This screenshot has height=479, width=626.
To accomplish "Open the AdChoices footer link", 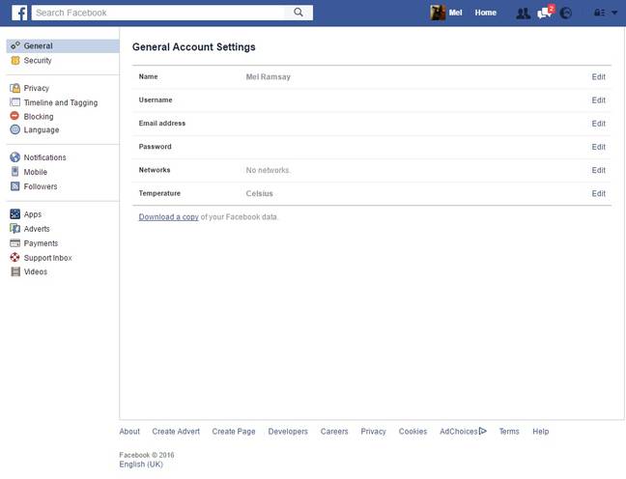I will (x=463, y=431).
